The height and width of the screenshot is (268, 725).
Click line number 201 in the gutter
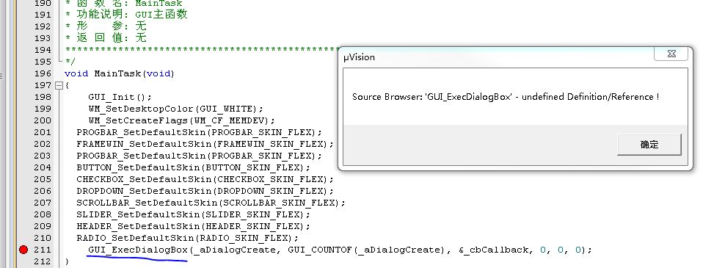pyautogui.click(x=43, y=132)
